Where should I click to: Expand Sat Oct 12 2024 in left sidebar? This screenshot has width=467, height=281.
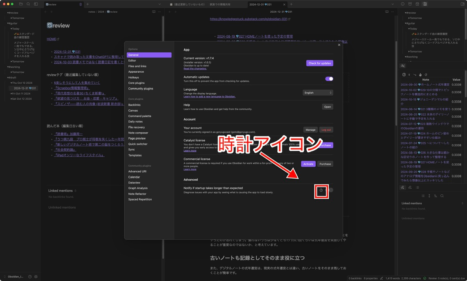[x=21, y=99]
